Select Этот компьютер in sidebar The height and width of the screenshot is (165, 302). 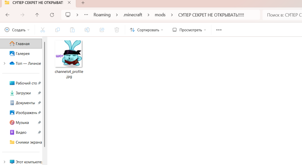coord(26,162)
